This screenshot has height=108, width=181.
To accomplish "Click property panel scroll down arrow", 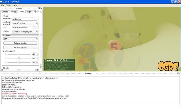I will [41, 68].
